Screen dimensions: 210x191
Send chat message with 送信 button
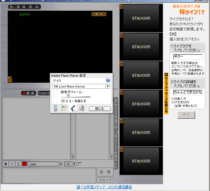tap(105, 172)
